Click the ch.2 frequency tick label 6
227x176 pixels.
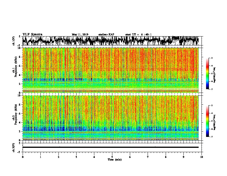20,114
